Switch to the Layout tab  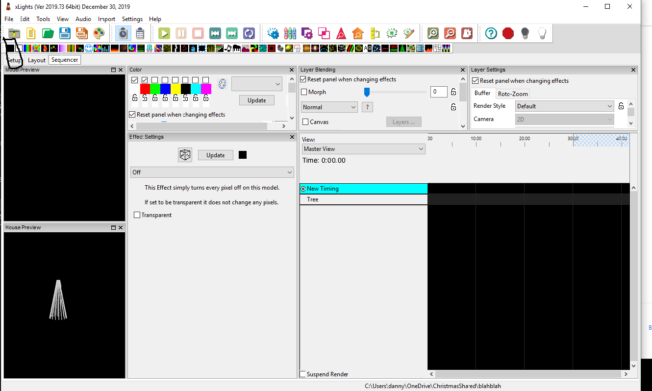coord(37,60)
